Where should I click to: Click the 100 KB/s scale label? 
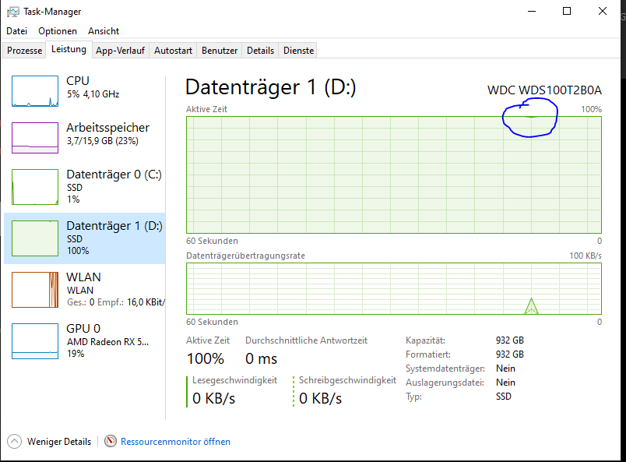point(586,256)
